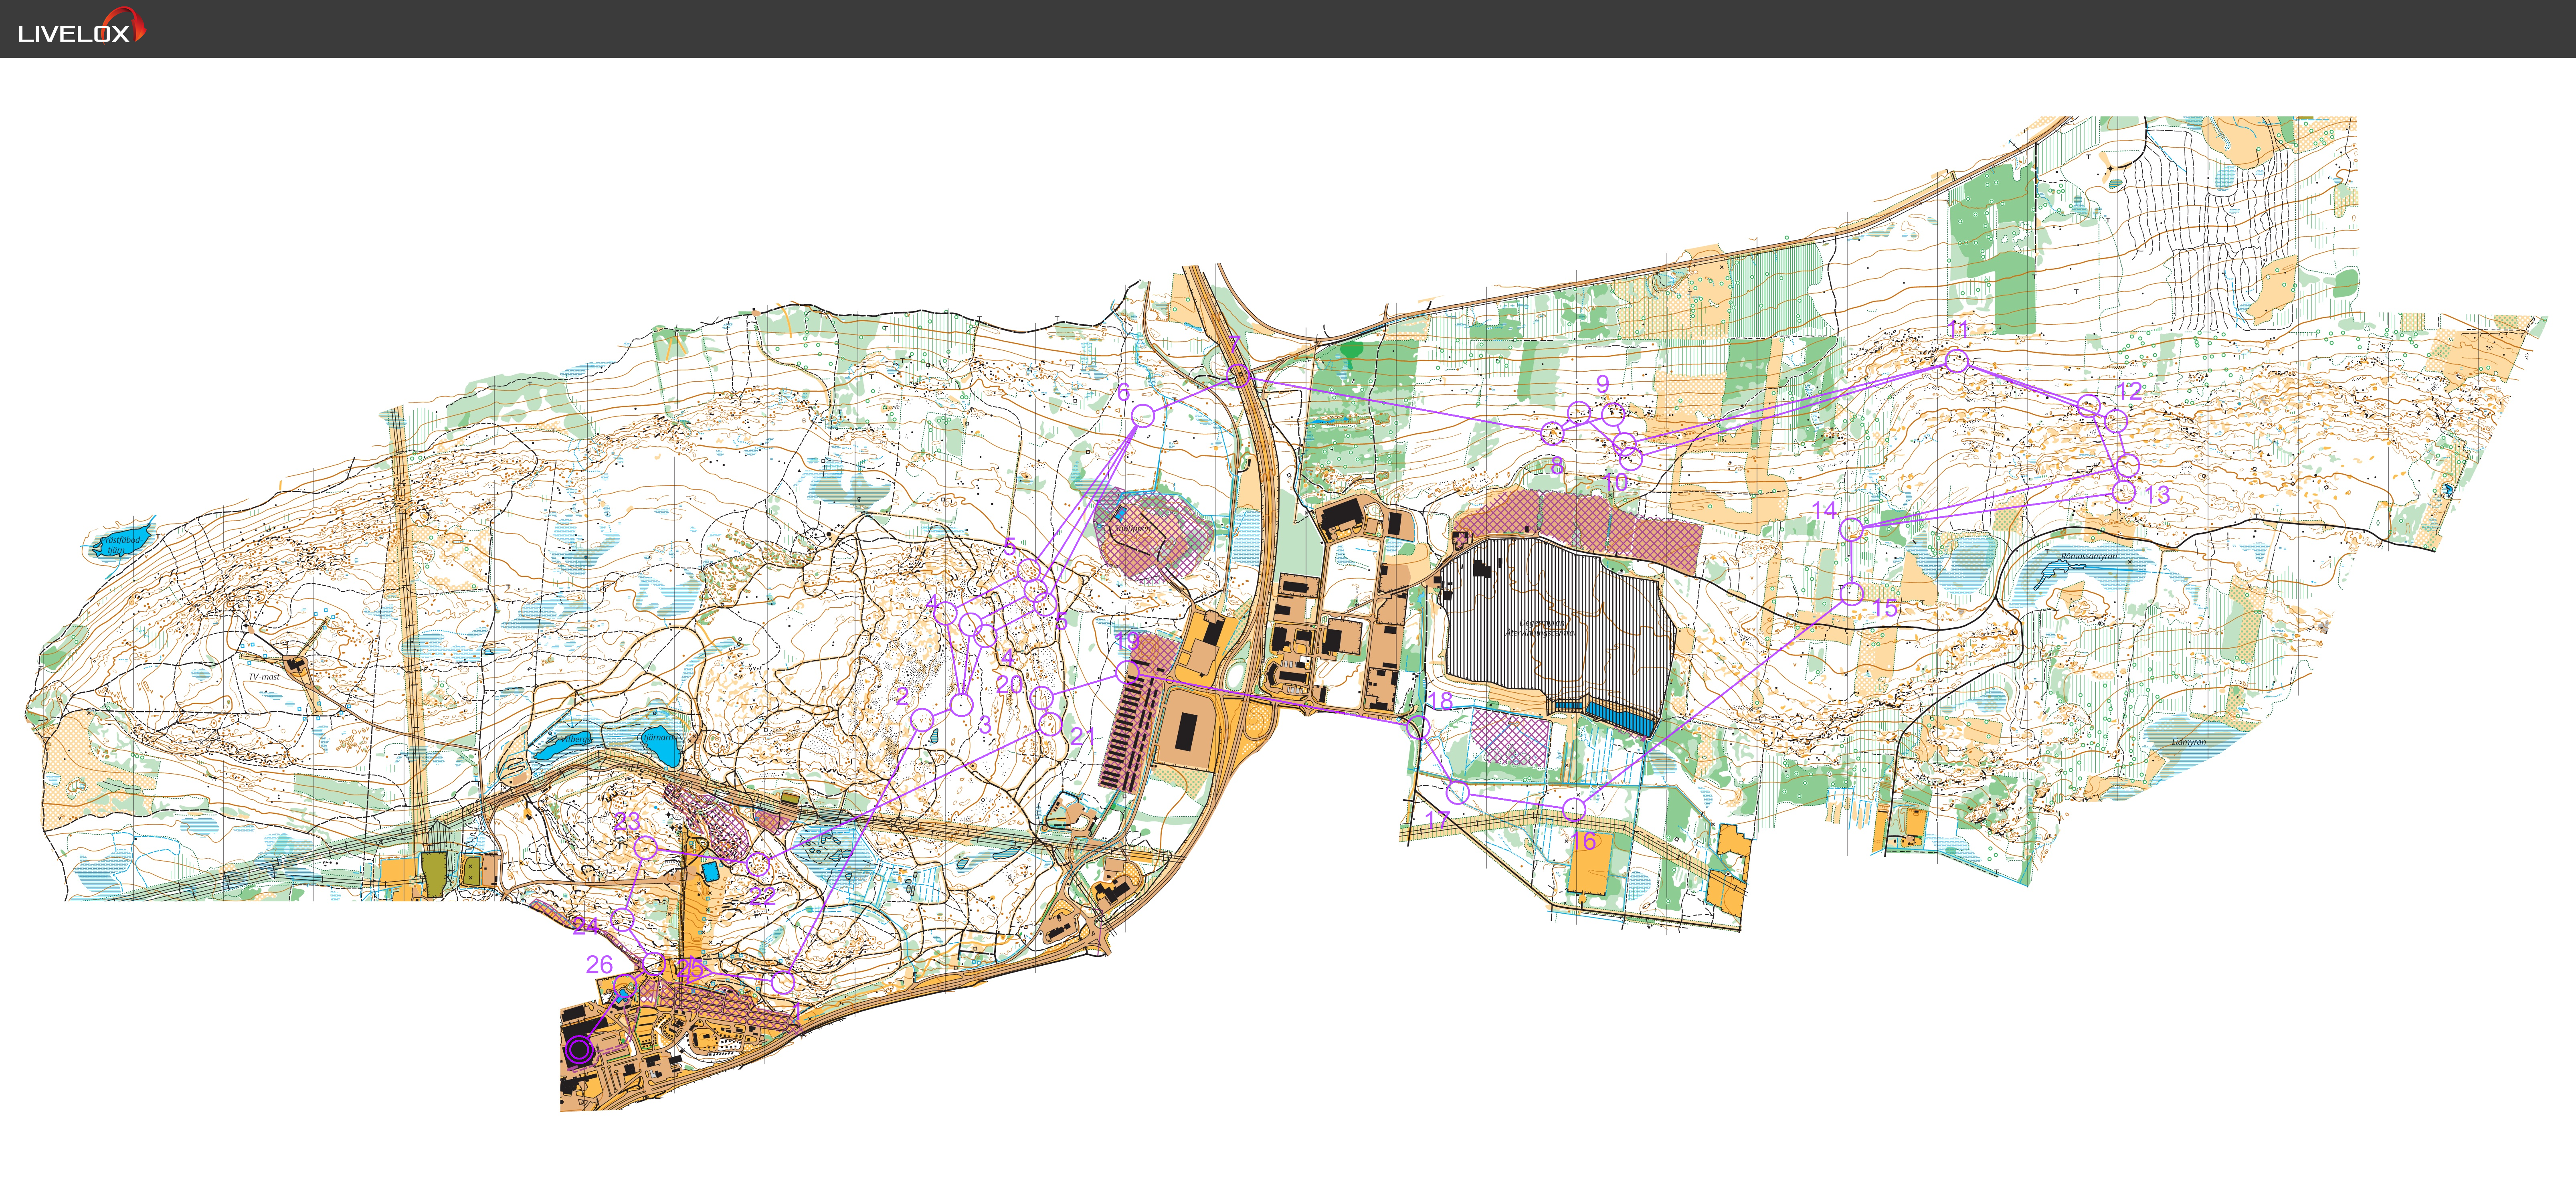Click control circle 2 on the course
This screenshot has height=1185, width=2576.
[x=923, y=719]
